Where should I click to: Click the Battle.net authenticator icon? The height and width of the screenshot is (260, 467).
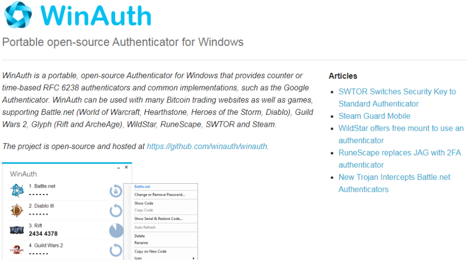coord(17,190)
